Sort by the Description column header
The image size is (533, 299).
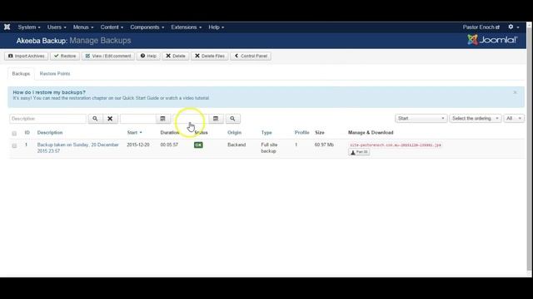[50, 133]
